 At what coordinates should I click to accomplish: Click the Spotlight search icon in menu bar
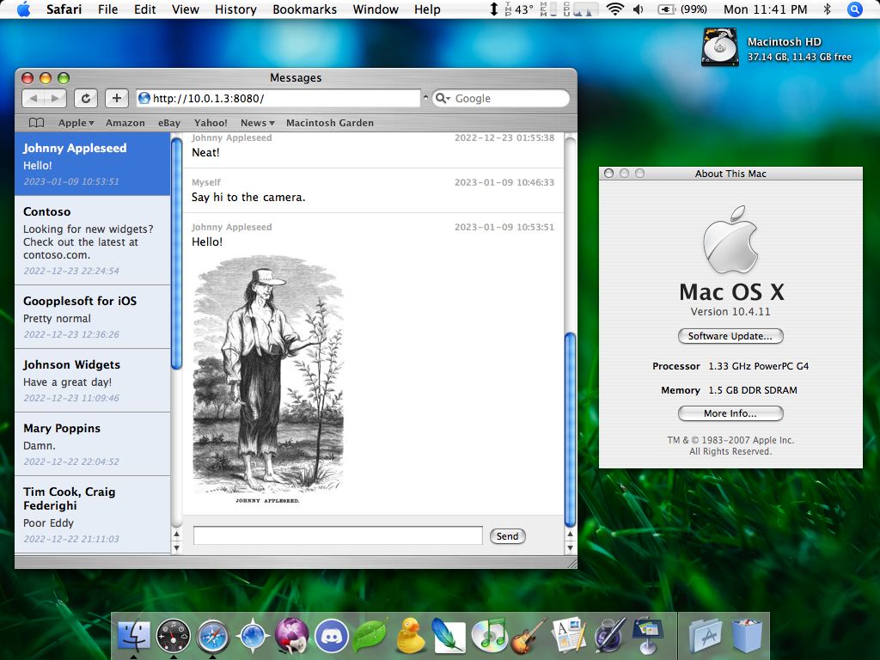tap(854, 9)
